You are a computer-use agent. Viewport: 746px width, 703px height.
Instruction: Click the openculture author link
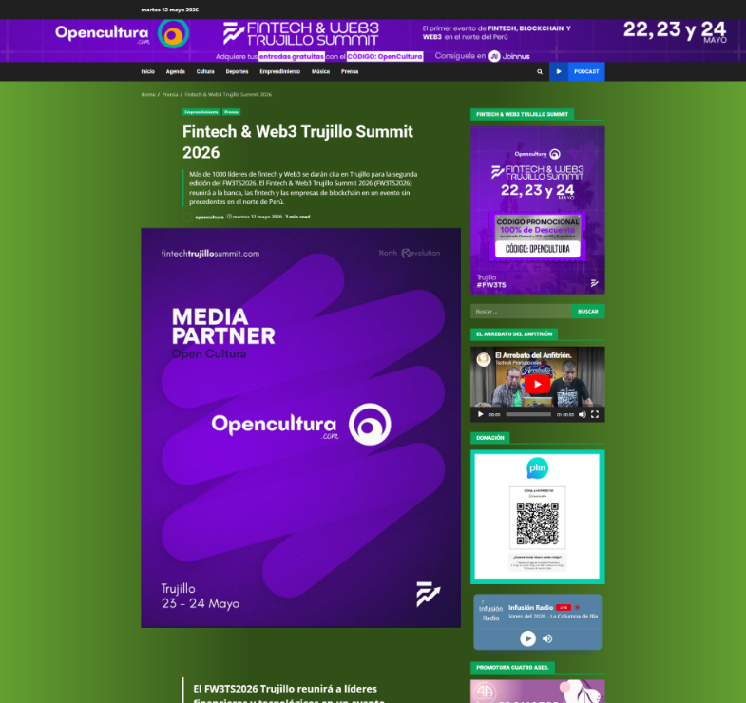209,217
